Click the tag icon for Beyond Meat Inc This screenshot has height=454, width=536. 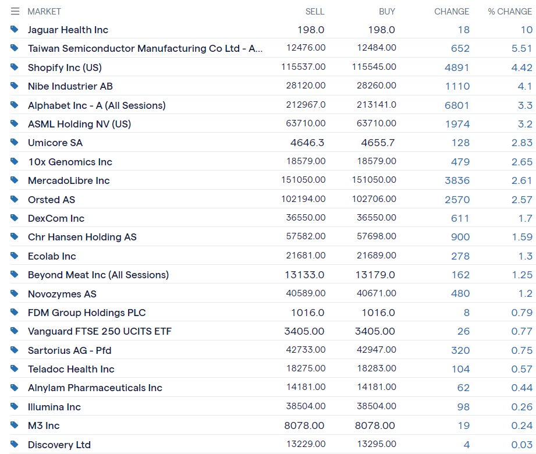(x=15, y=275)
